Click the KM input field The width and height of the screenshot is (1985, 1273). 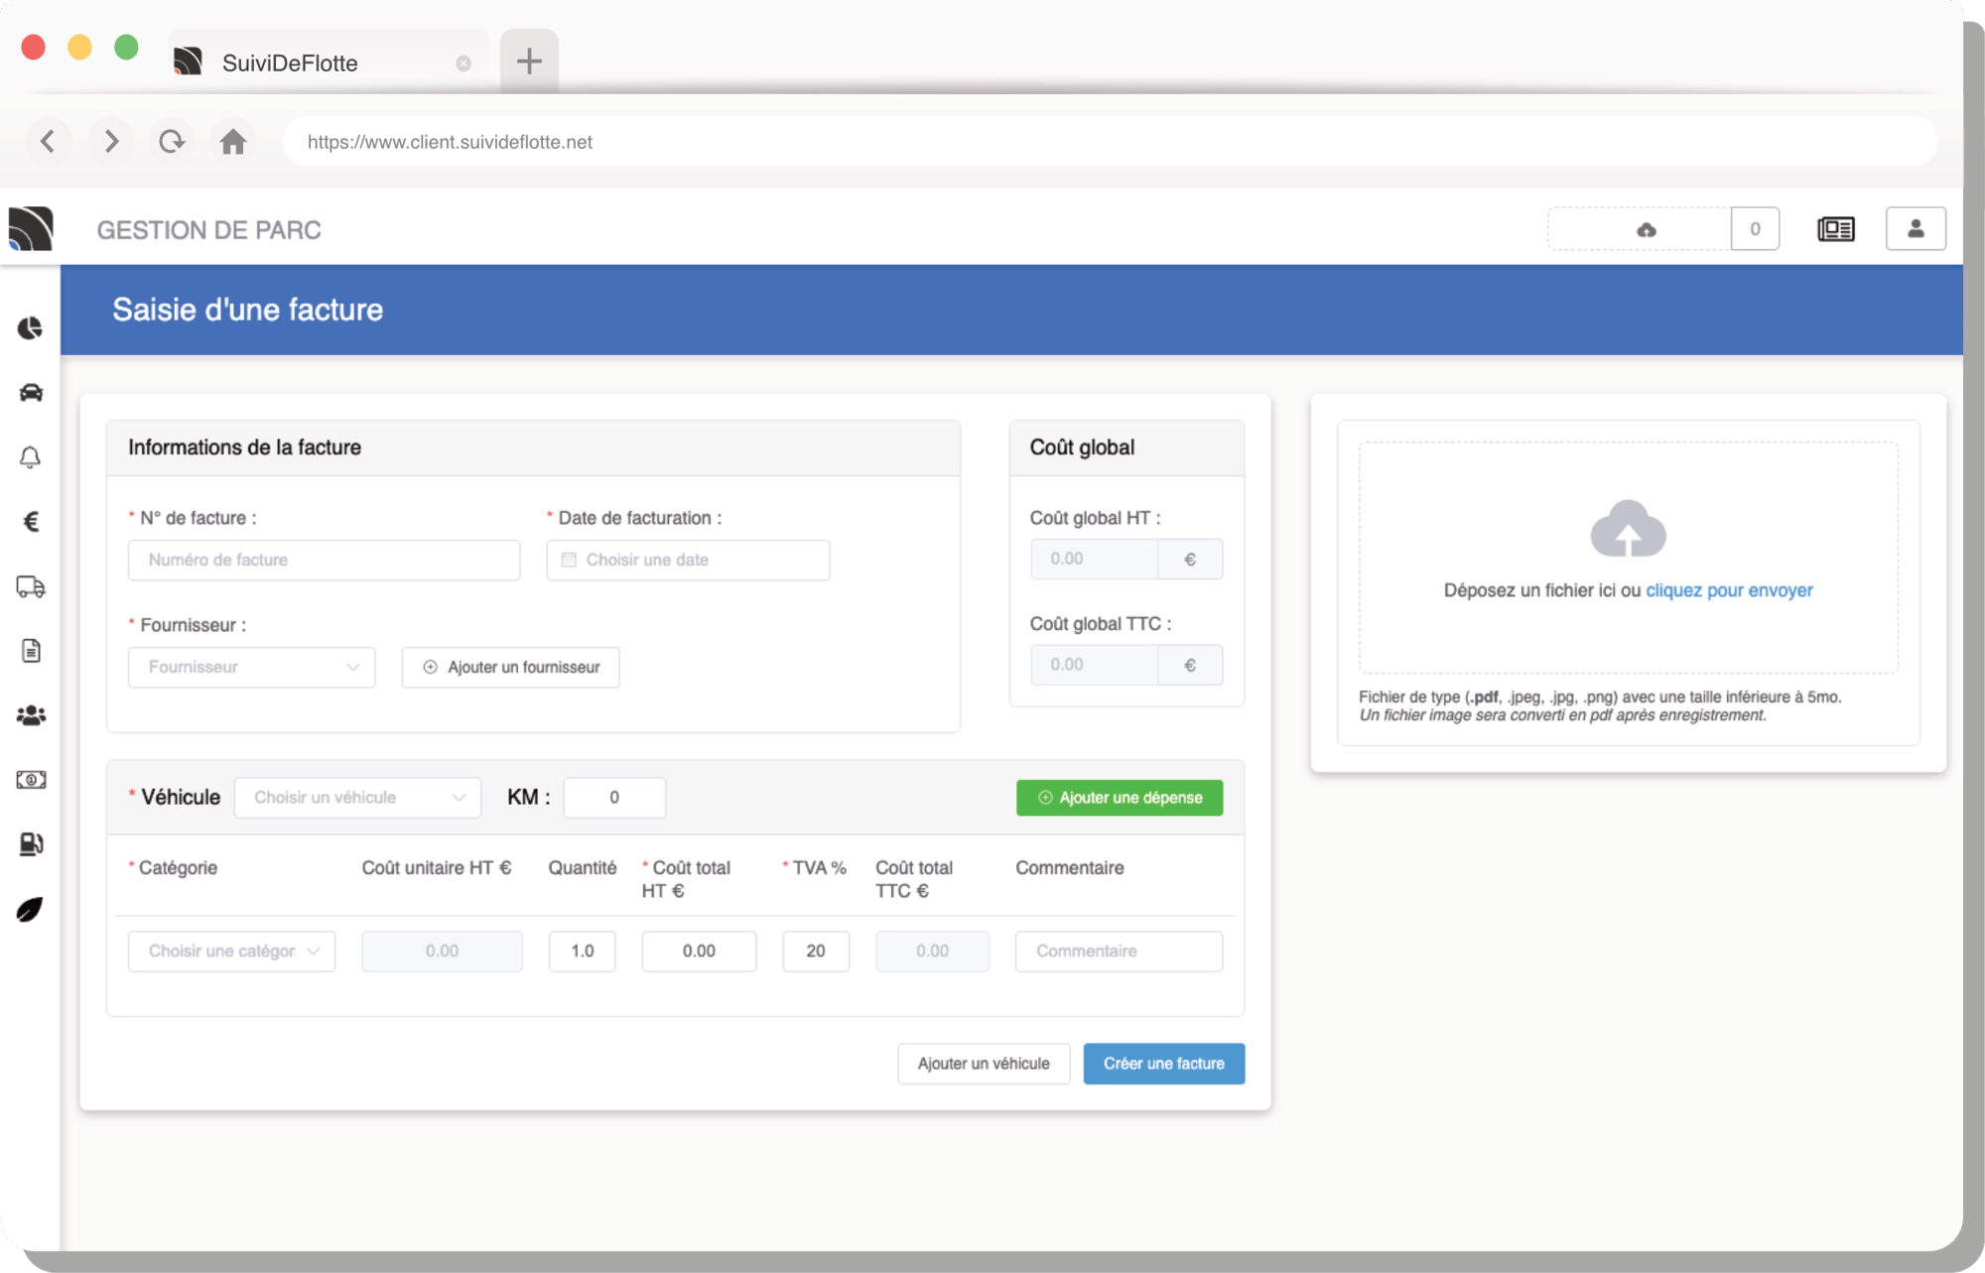(x=614, y=798)
